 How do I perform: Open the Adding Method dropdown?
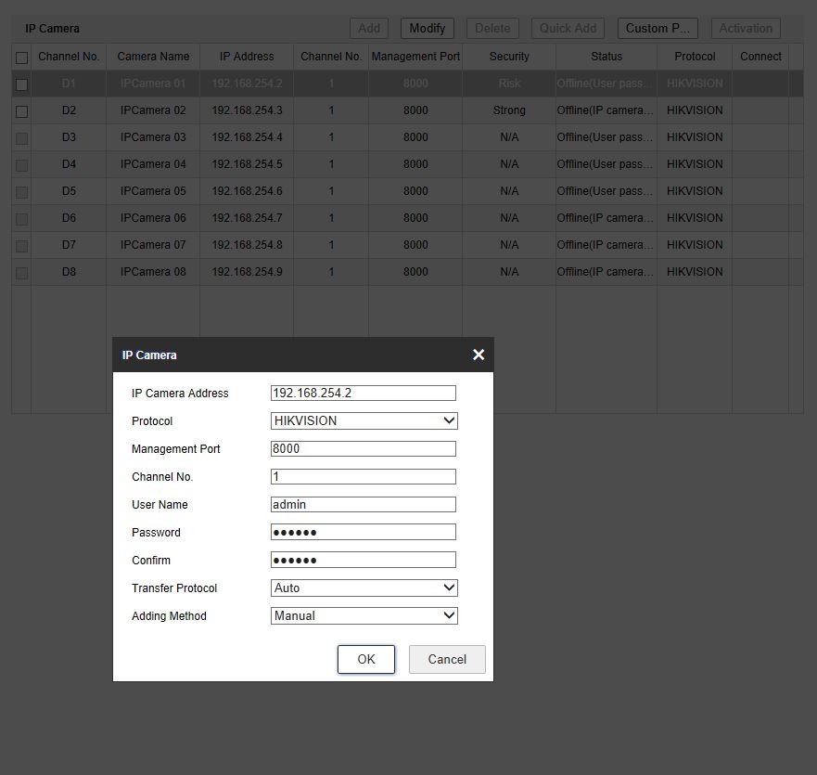point(364,615)
